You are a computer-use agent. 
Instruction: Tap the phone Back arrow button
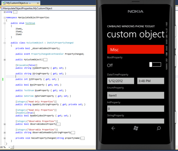pyautogui.click(x=113, y=128)
